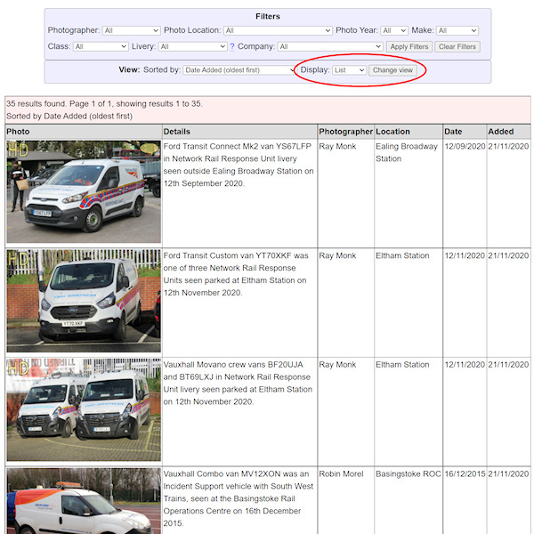The height and width of the screenshot is (534, 534).
Task: Click the HD badge on the YT70XKF van photo
Action: (18, 259)
